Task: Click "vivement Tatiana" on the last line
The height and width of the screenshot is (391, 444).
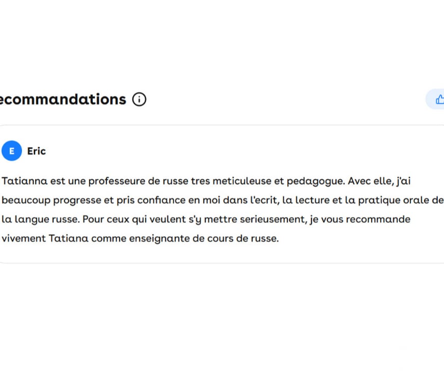Action: pos(46,238)
